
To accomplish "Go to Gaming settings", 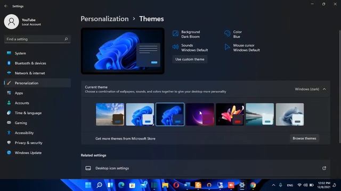I will click(37, 123).
